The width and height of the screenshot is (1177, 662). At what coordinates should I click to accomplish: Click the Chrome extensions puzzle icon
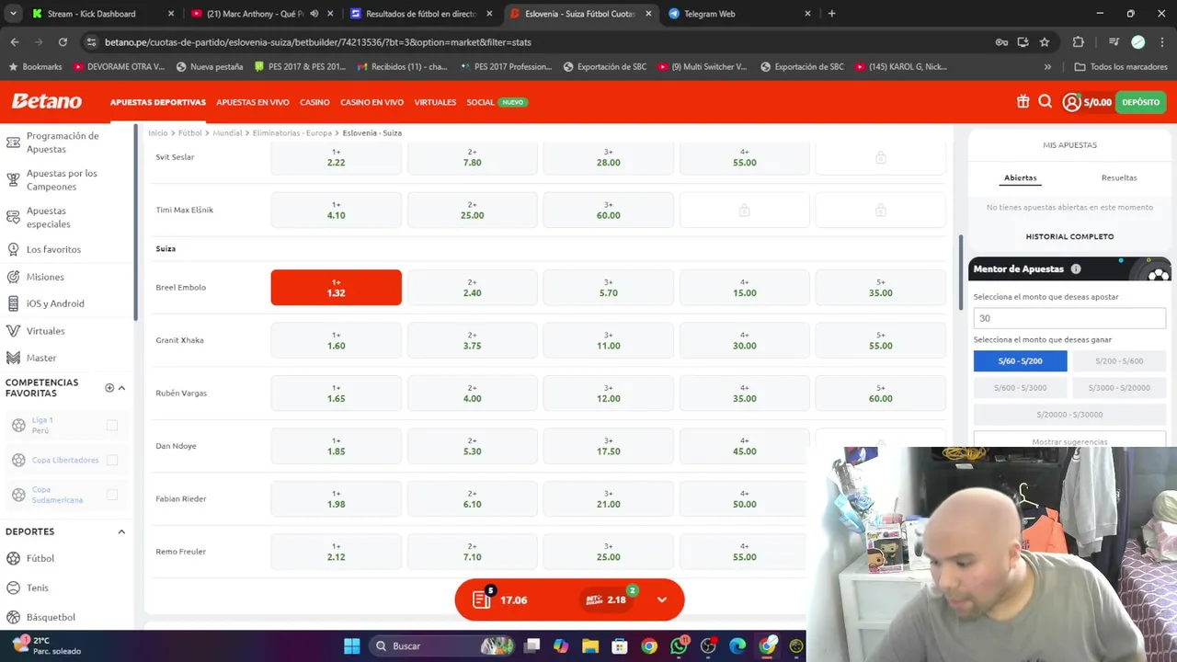(1079, 41)
